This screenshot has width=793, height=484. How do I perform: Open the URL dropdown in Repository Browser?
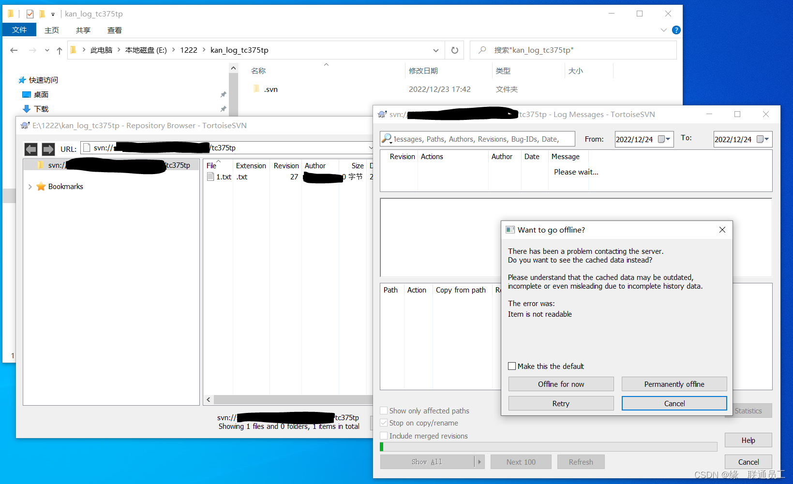pos(371,147)
